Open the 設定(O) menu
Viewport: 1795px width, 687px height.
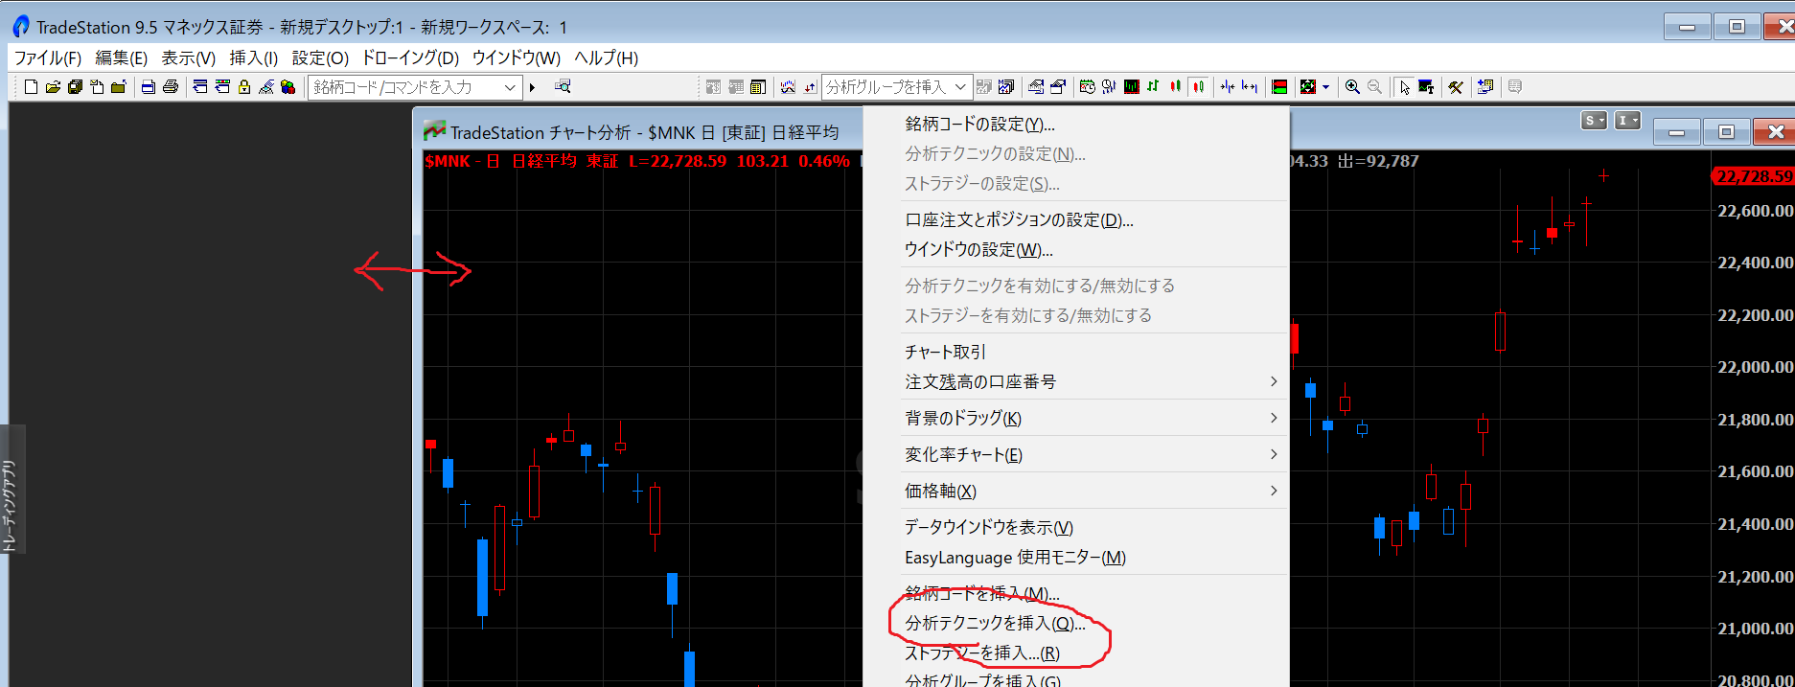pyautogui.click(x=320, y=57)
